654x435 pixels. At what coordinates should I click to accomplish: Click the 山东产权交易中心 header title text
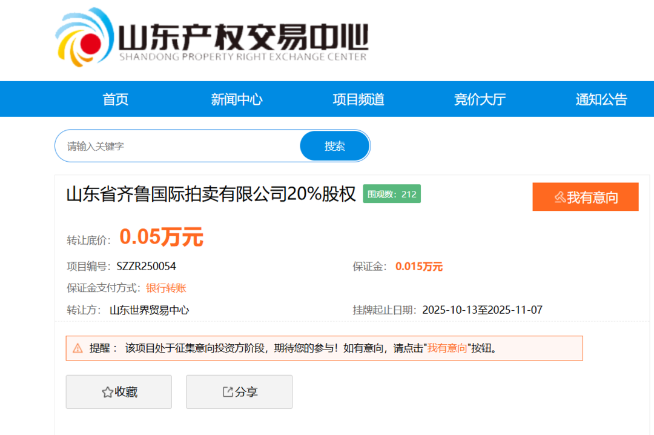(x=242, y=38)
